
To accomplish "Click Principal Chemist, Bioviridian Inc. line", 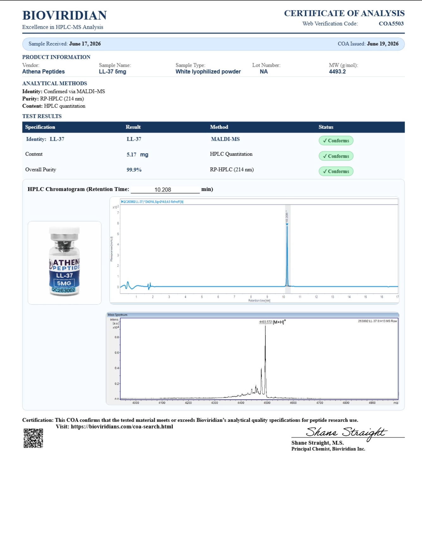I will [328, 449].
